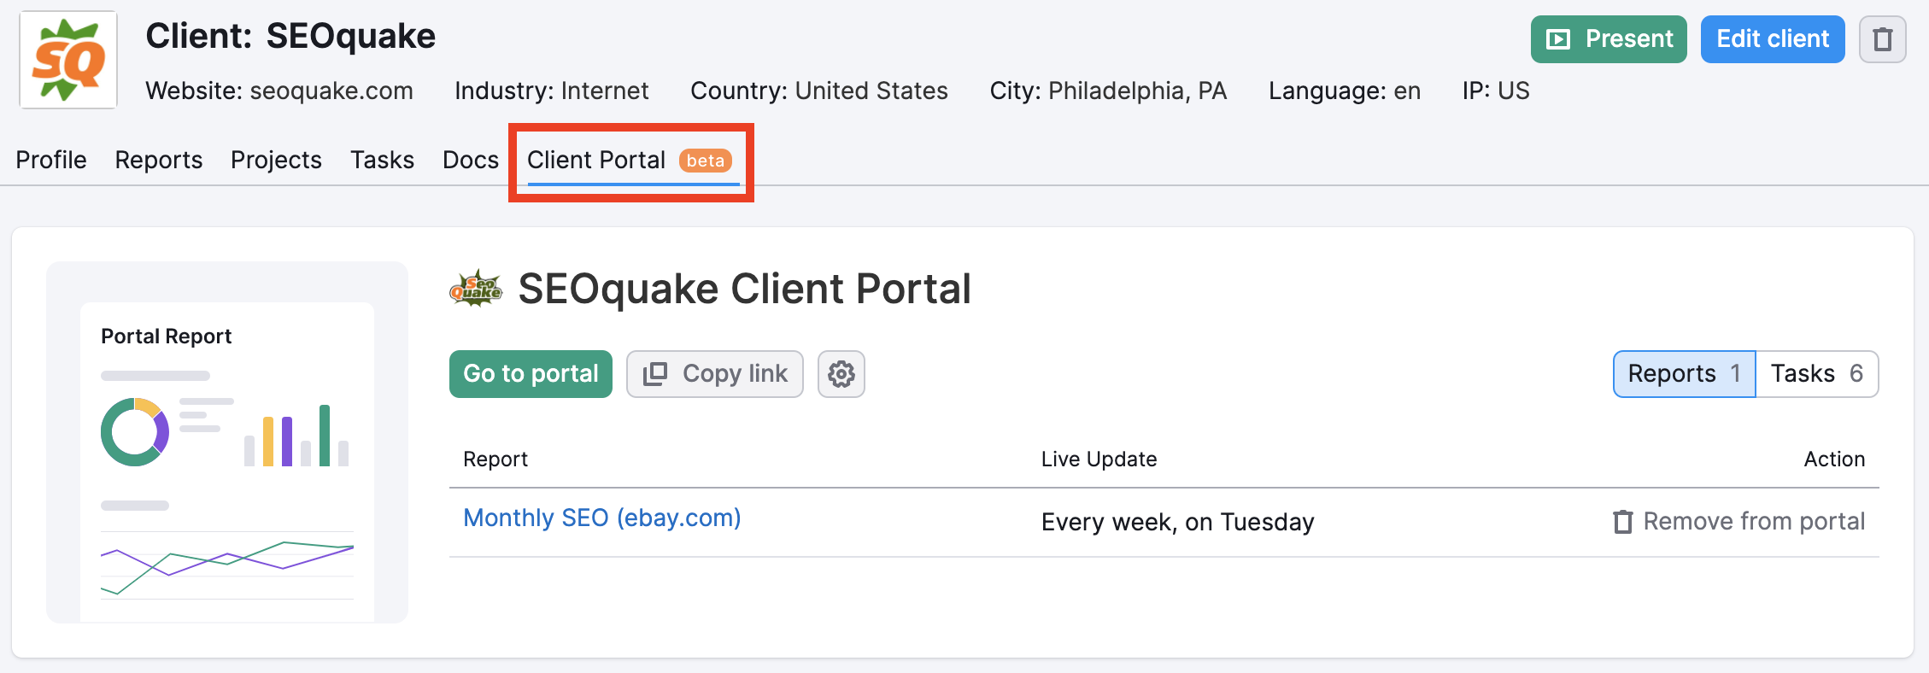Go to the Projects tab
This screenshot has width=1929, height=673.
point(276,160)
